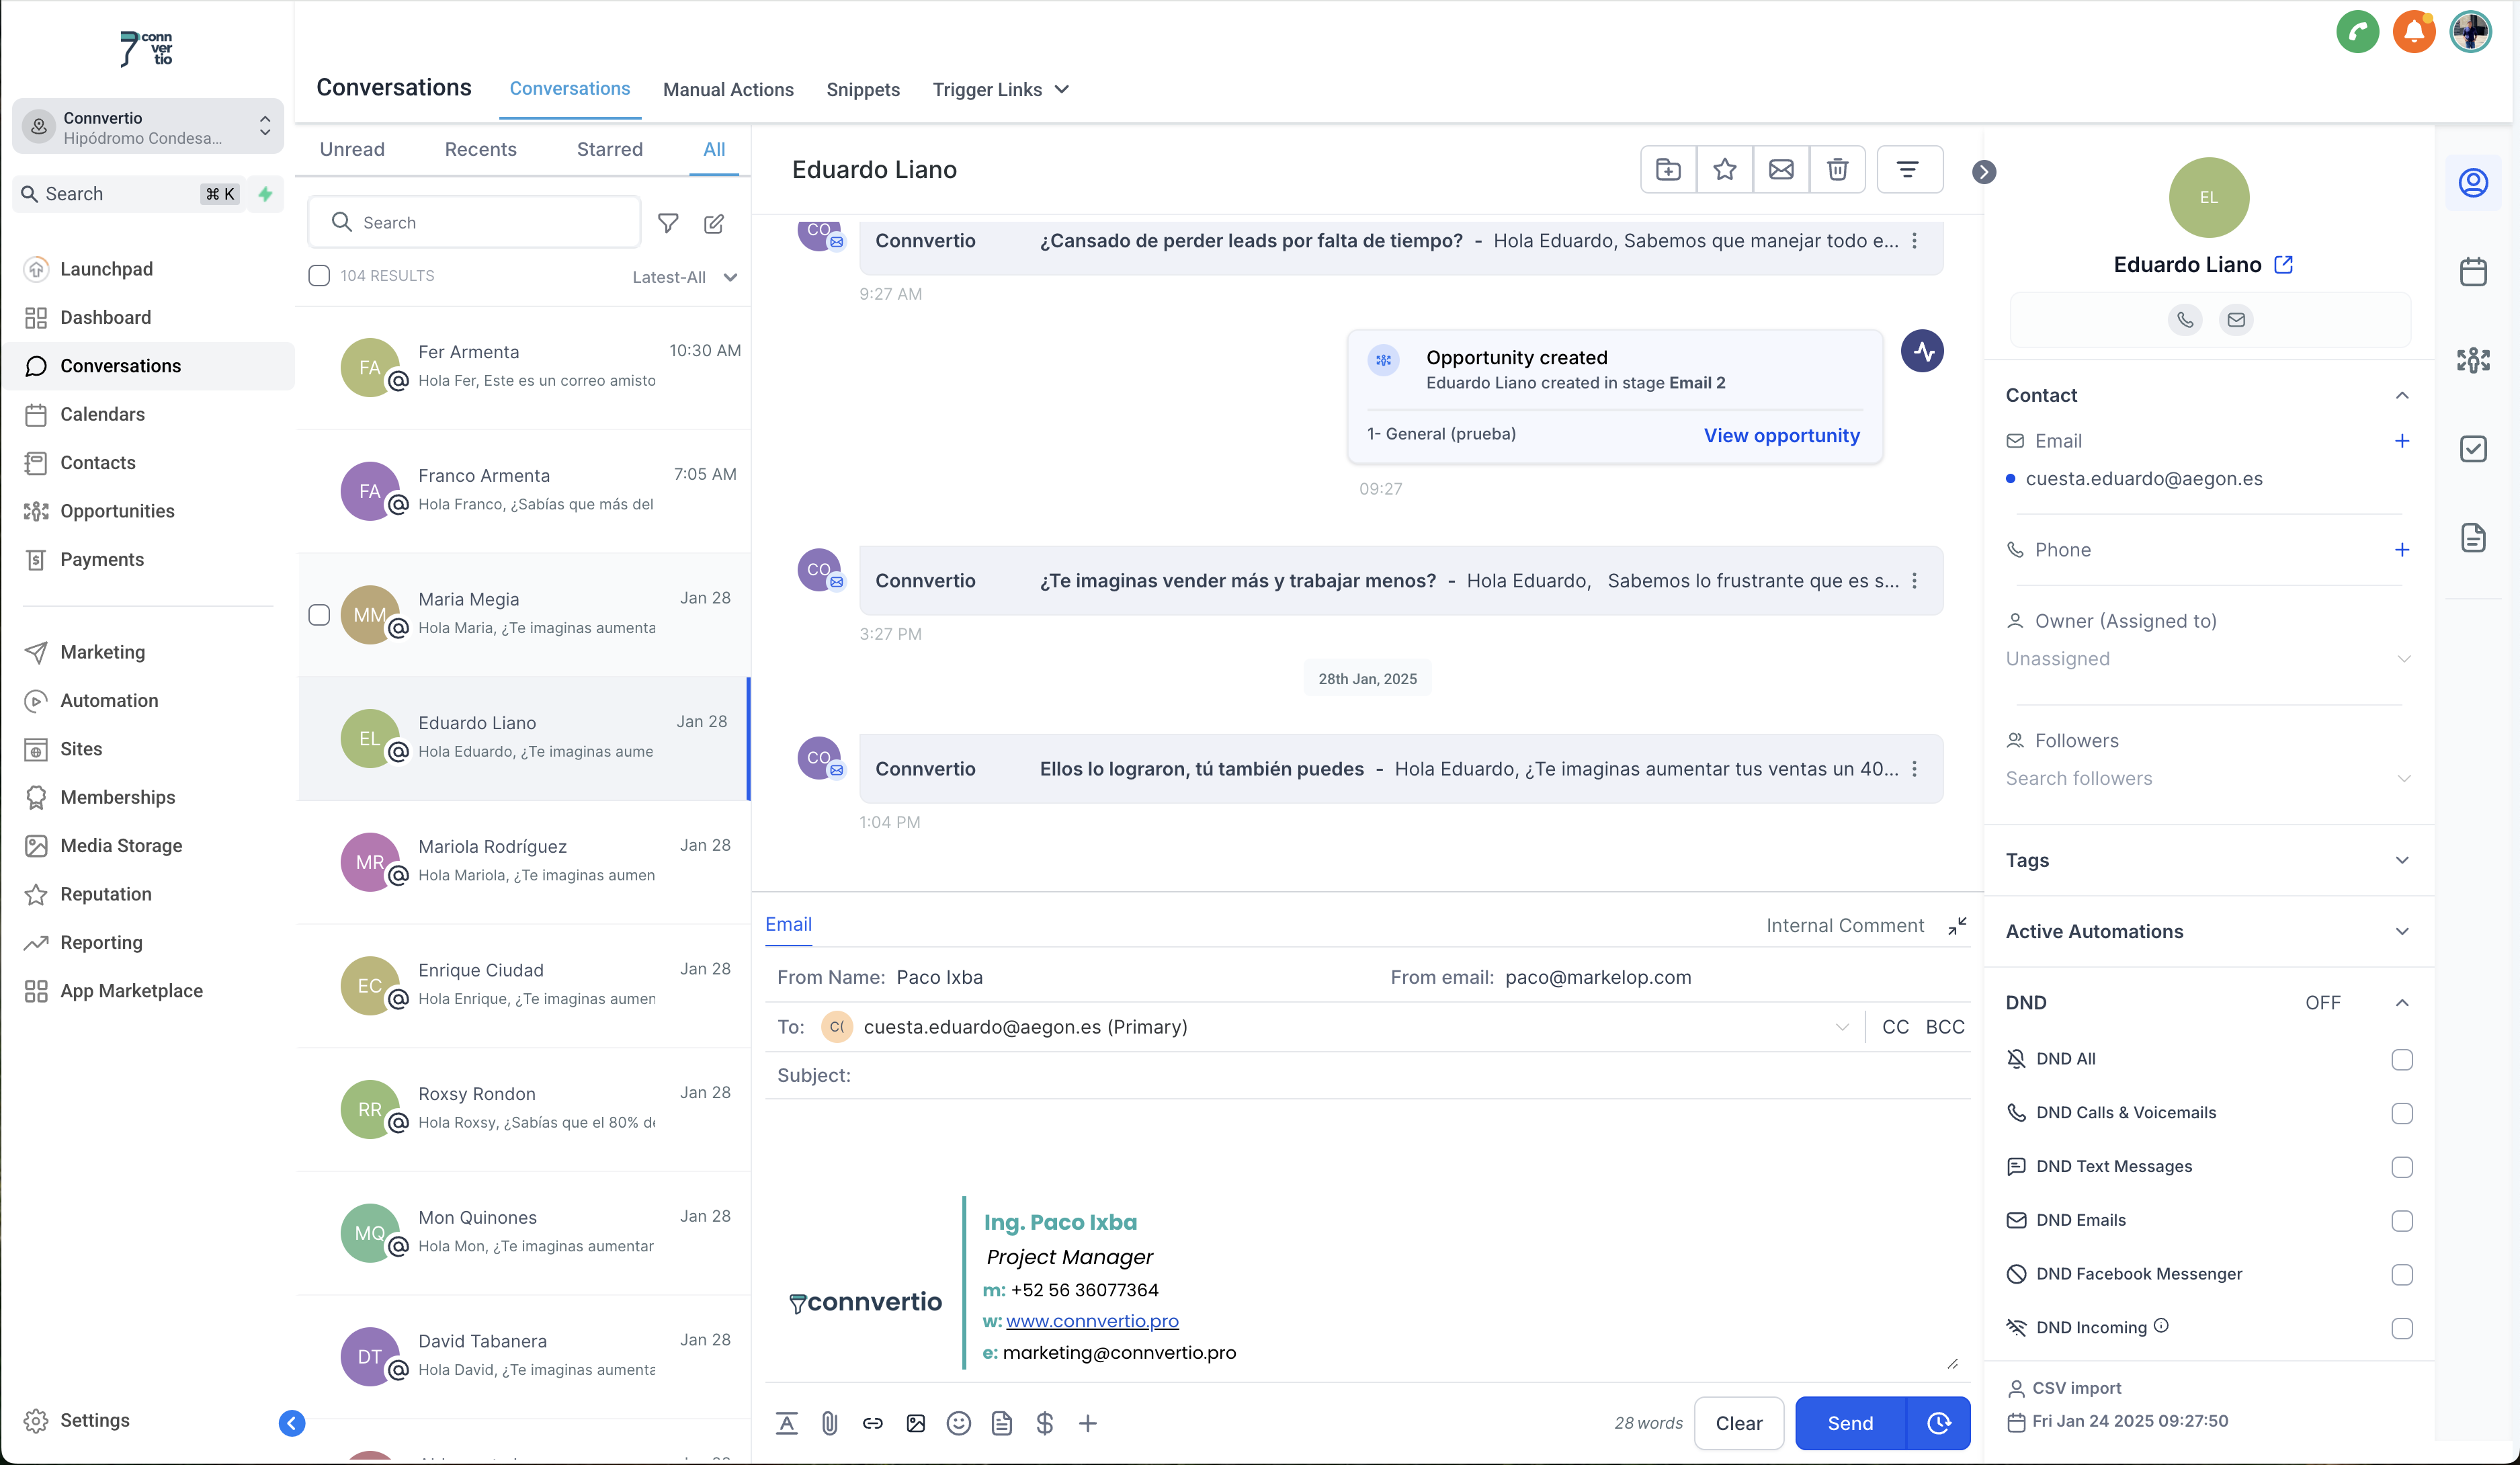Image resolution: width=2520 pixels, height=1465 pixels.
Task: Open the opportunities icon in right rail
Action: coord(2473,360)
